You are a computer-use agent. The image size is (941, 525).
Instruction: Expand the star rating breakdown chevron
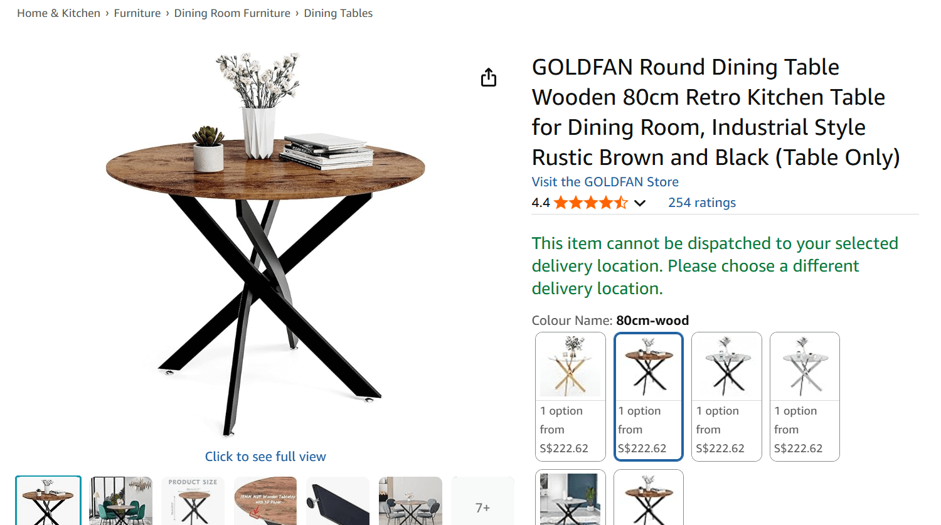(x=639, y=203)
